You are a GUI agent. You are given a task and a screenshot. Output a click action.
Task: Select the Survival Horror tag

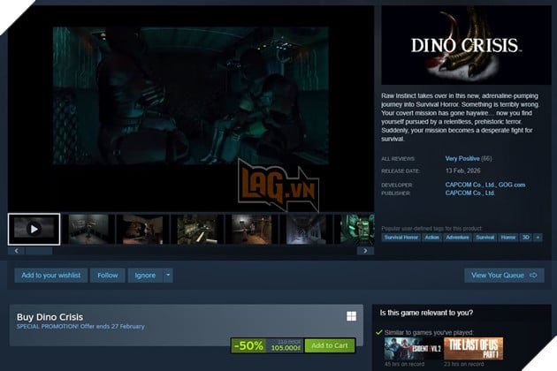click(401, 237)
